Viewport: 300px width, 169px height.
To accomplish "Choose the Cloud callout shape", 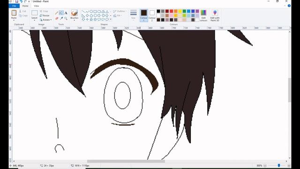I will click(x=107, y=19).
